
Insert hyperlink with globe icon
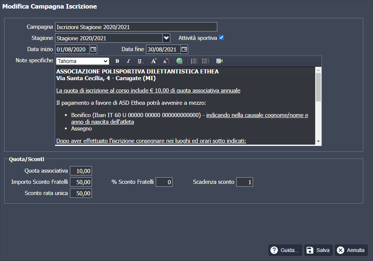(180, 61)
